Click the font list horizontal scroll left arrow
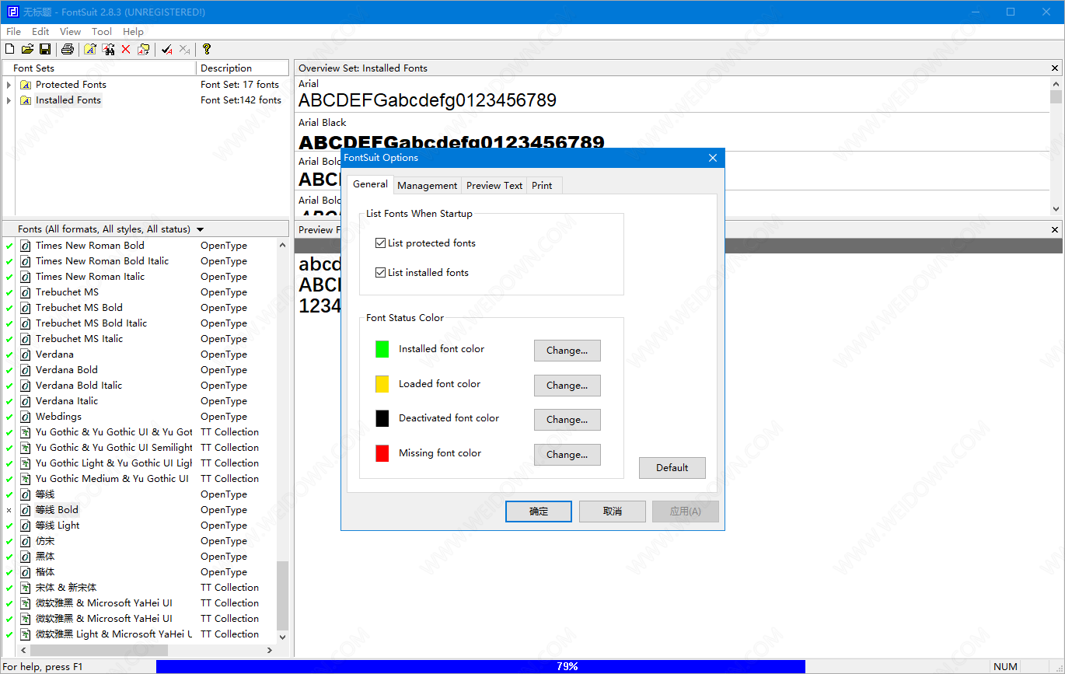This screenshot has width=1065, height=674. pyautogui.click(x=23, y=650)
